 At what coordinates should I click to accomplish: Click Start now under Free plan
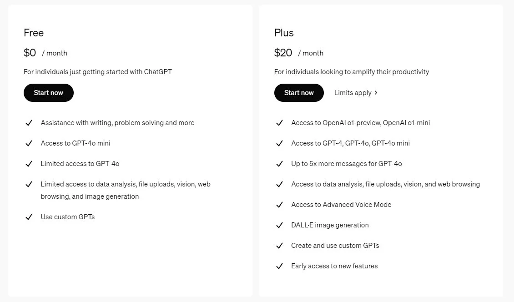(49, 93)
